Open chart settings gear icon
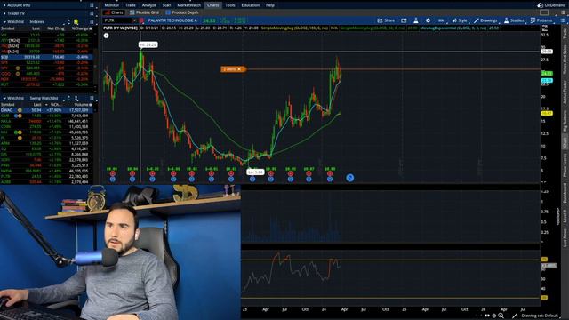Image resolution: width=569 pixels, height=320 pixels. pos(428,20)
